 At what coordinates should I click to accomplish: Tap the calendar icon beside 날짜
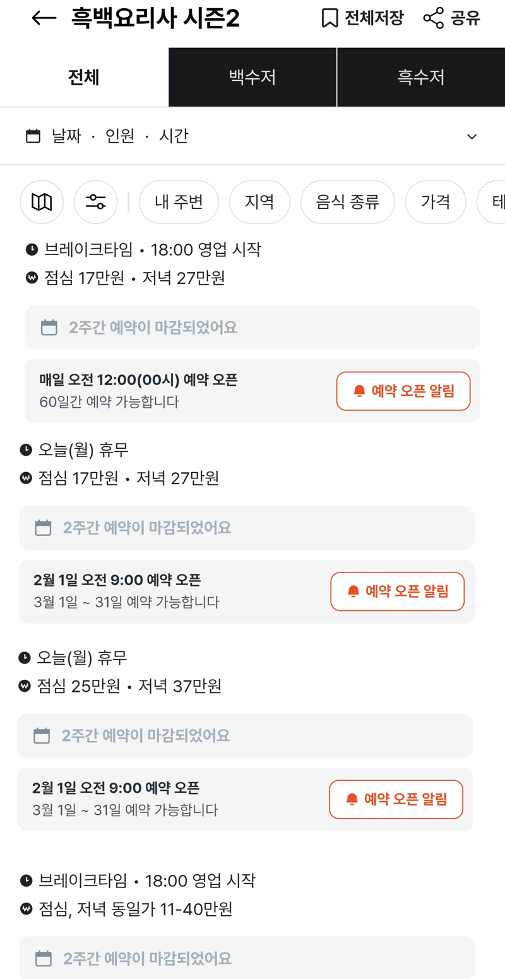(33, 136)
